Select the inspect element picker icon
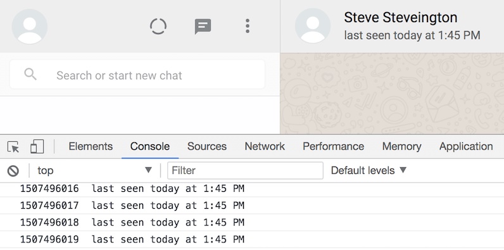Screen dimensions: 504x250 [13, 147]
